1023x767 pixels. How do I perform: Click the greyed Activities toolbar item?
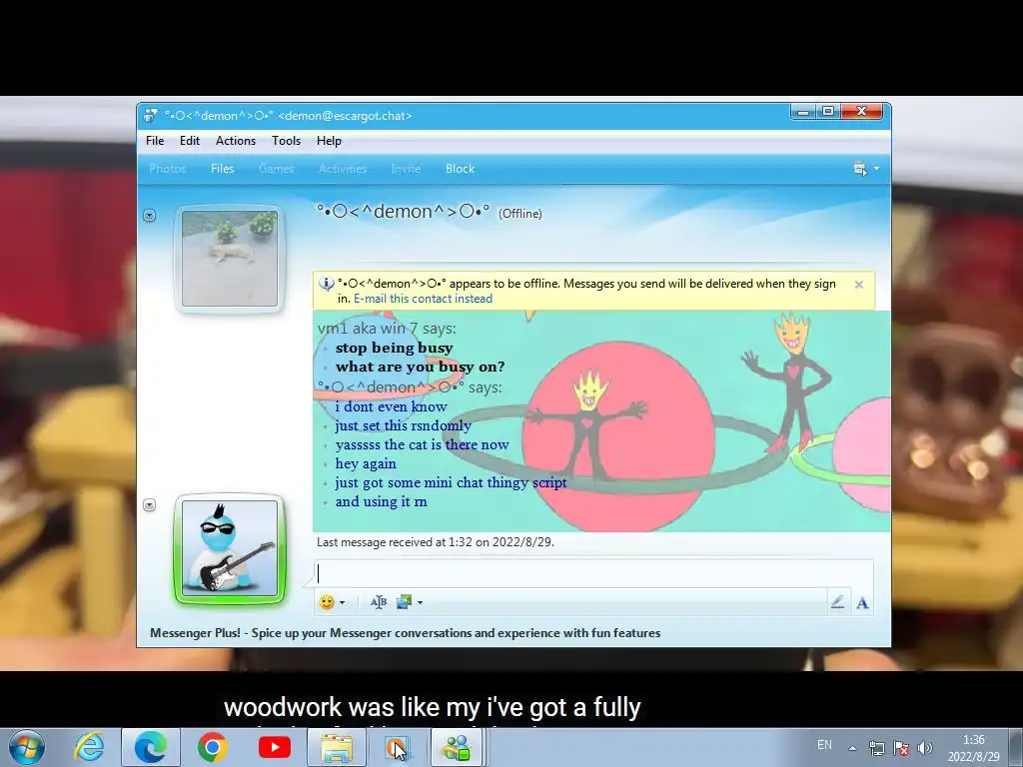(343, 169)
